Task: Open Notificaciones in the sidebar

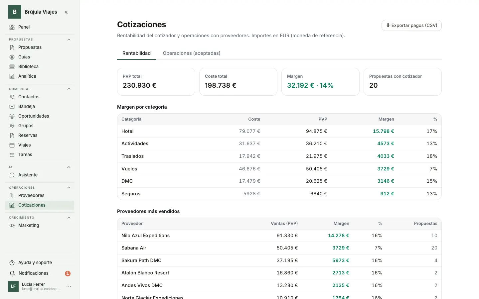Action: [x=40, y=273]
